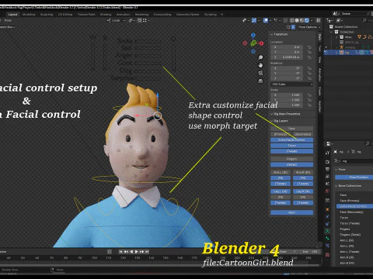Open the Bone properties tab icon
Screen dimensions: 373x279
[327, 238]
